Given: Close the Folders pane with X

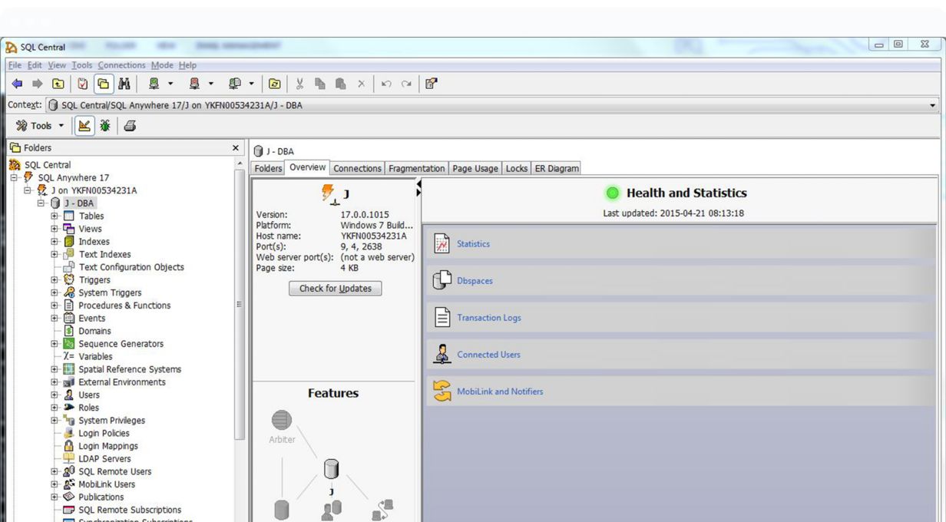Looking at the screenshot, I should coord(235,147).
